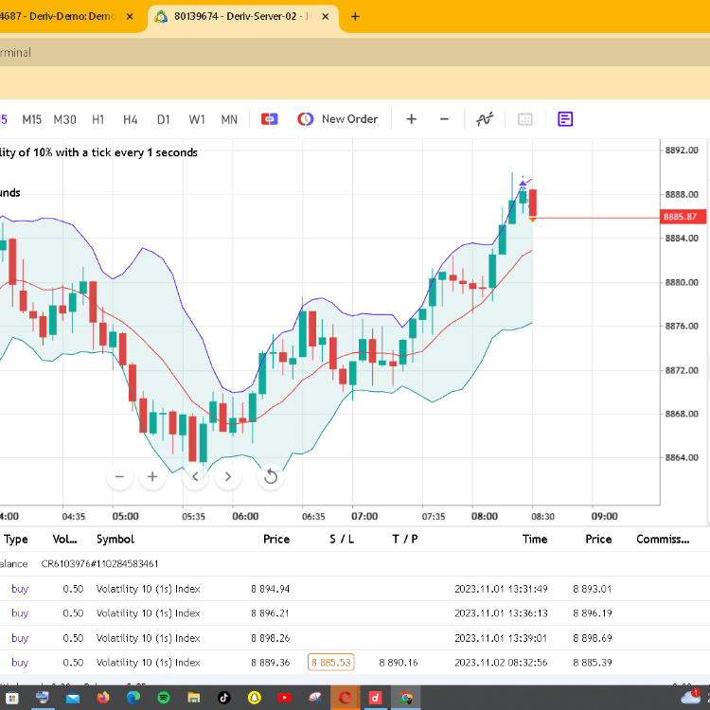Click the 8 885.53 stop loss field

[x=331, y=663]
